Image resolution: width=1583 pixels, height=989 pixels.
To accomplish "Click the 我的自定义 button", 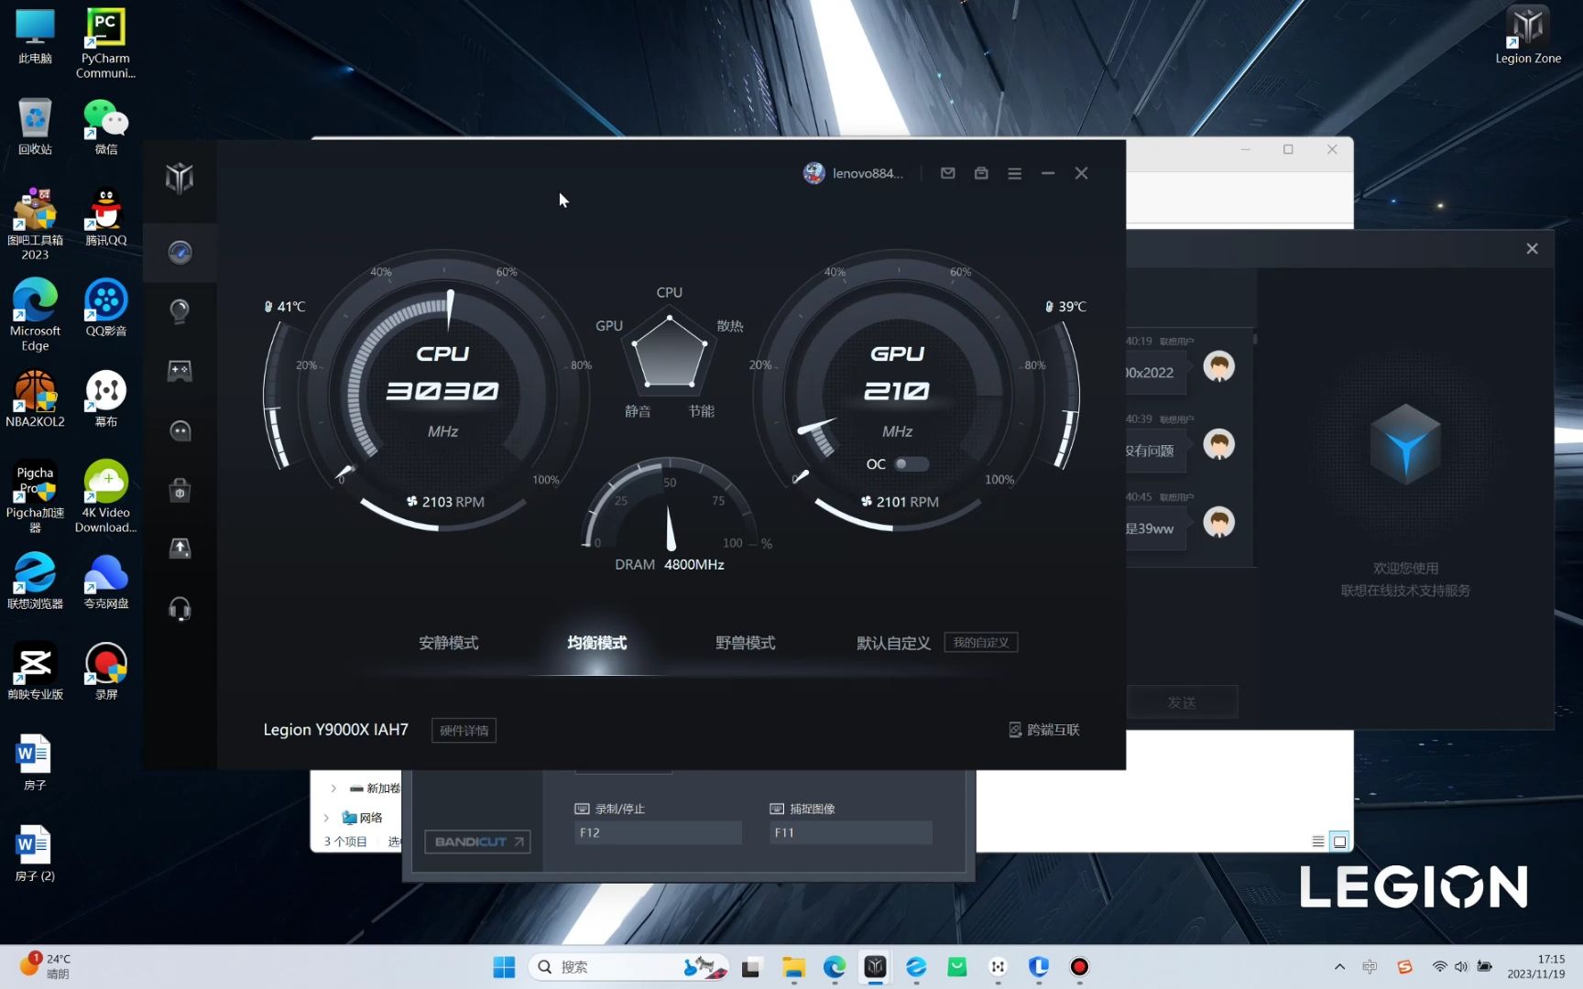I will pyautogui.click(x=981, y=643).
